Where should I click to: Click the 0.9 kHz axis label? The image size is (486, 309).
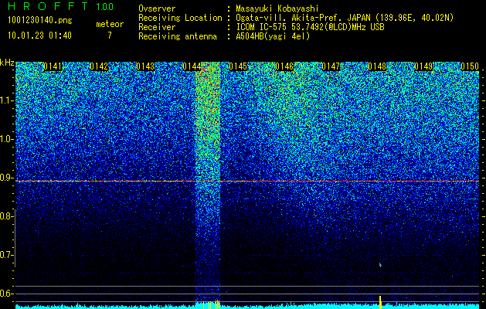[5, 178]
